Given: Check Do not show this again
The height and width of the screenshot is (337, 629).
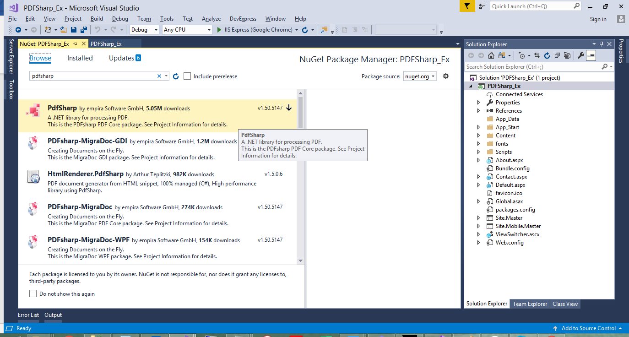Looking at the screenshot, I should 33,294.
